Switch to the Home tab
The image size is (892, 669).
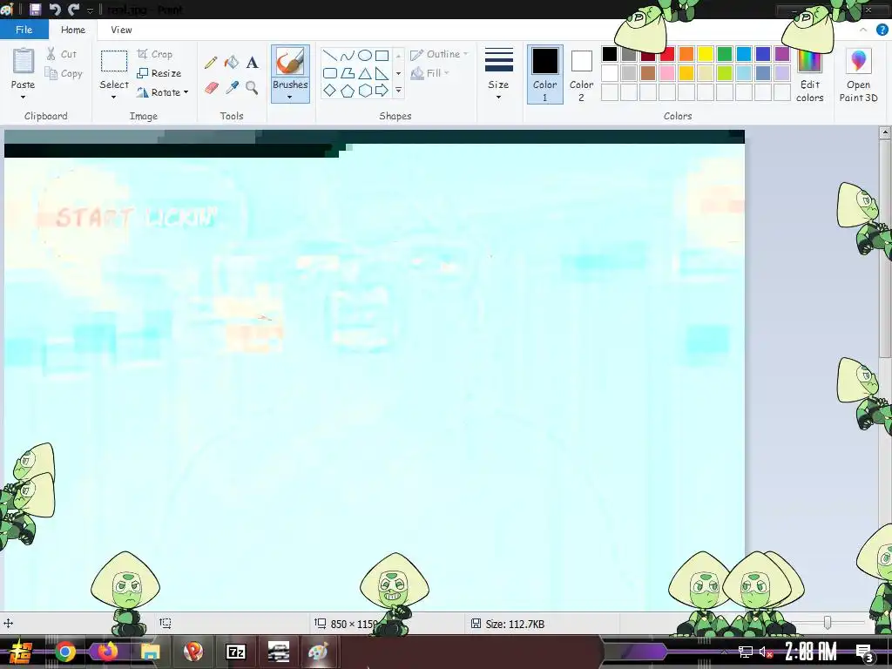pos(73,30)
